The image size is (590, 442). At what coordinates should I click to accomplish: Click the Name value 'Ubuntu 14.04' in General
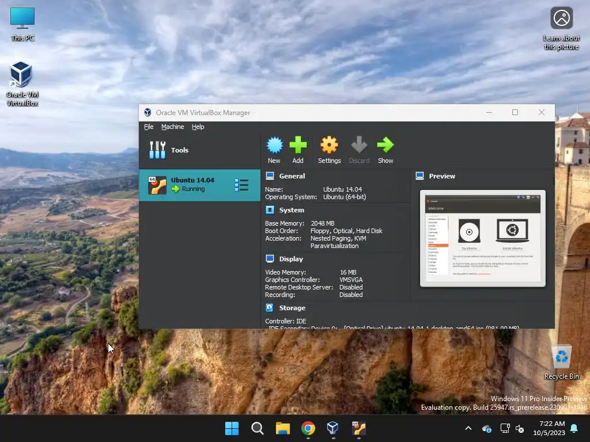tap(342, 189)
